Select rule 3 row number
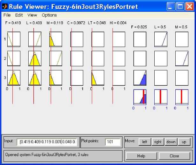The height and width of the screenshot is (165, 196). pyautogui.click(x=5, y=77)
